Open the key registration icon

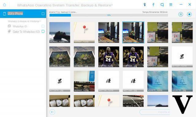coord(145,5)
